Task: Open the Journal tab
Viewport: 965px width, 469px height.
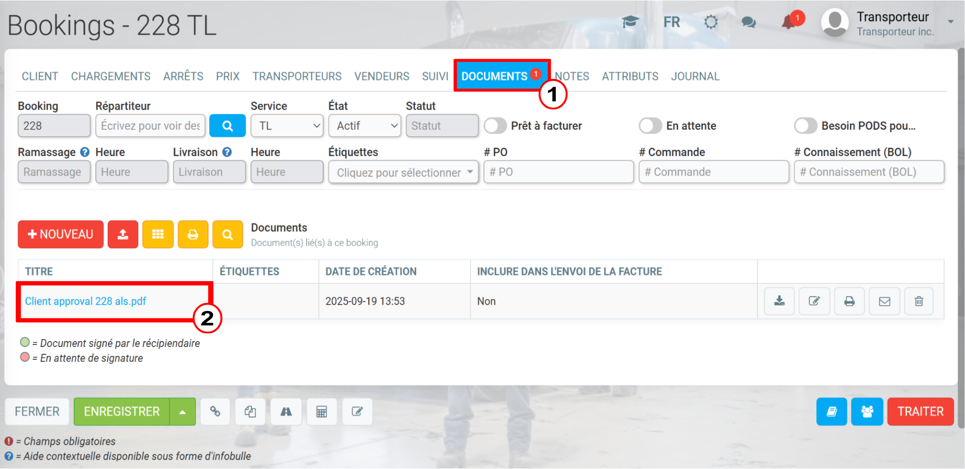Action: click(695, 76)
